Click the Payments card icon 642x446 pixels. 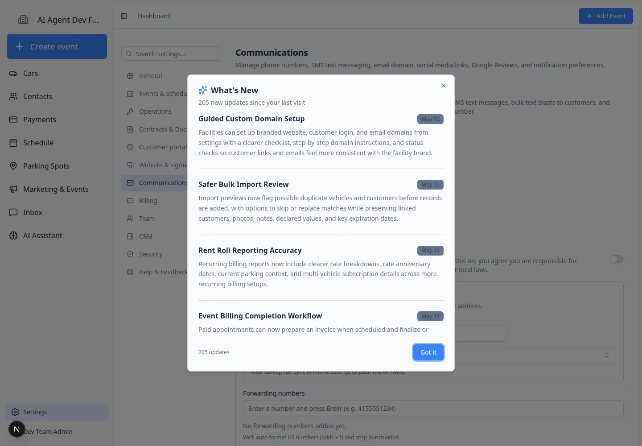point(13,120)
